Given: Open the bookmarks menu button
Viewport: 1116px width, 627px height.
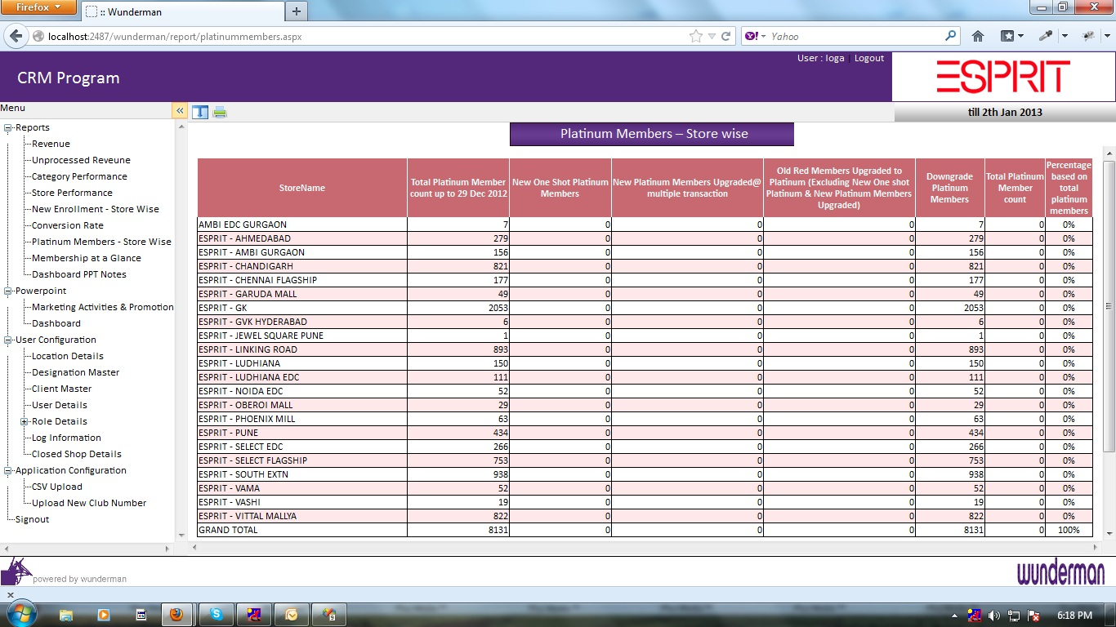Looking at the screenshot, I should point(1011,36).
